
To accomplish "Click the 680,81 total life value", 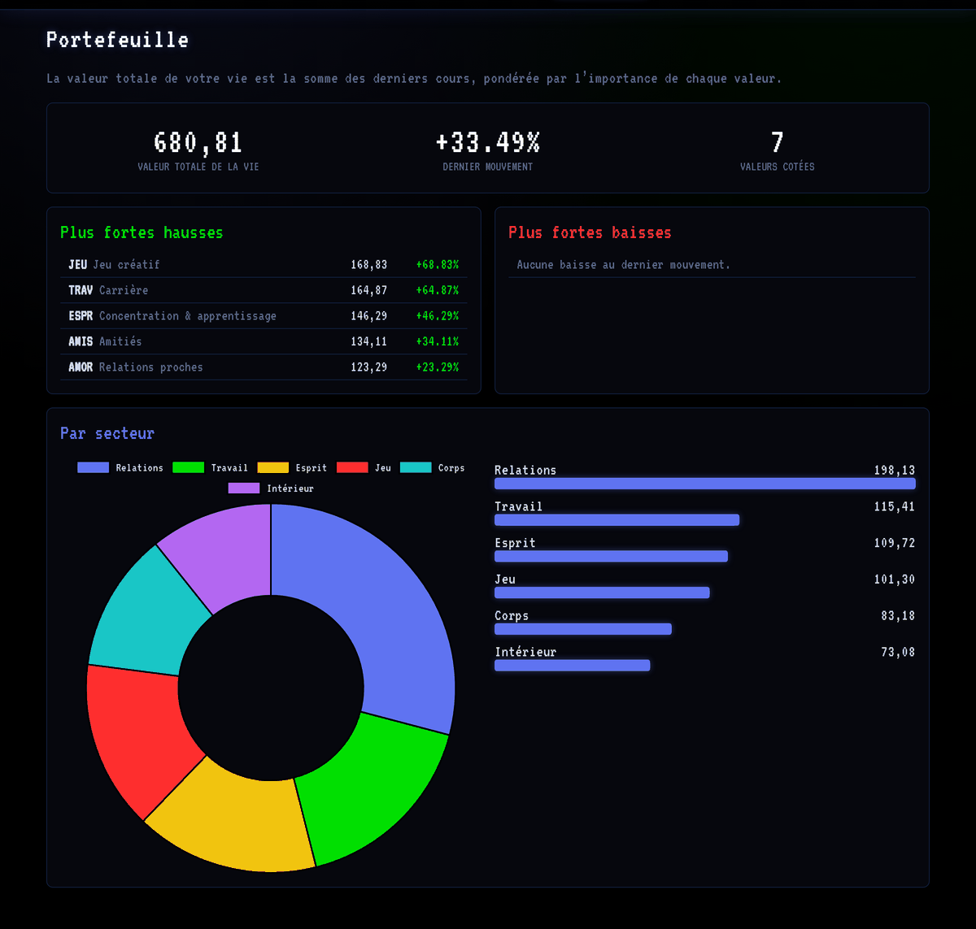I will (x=198, y=142).
